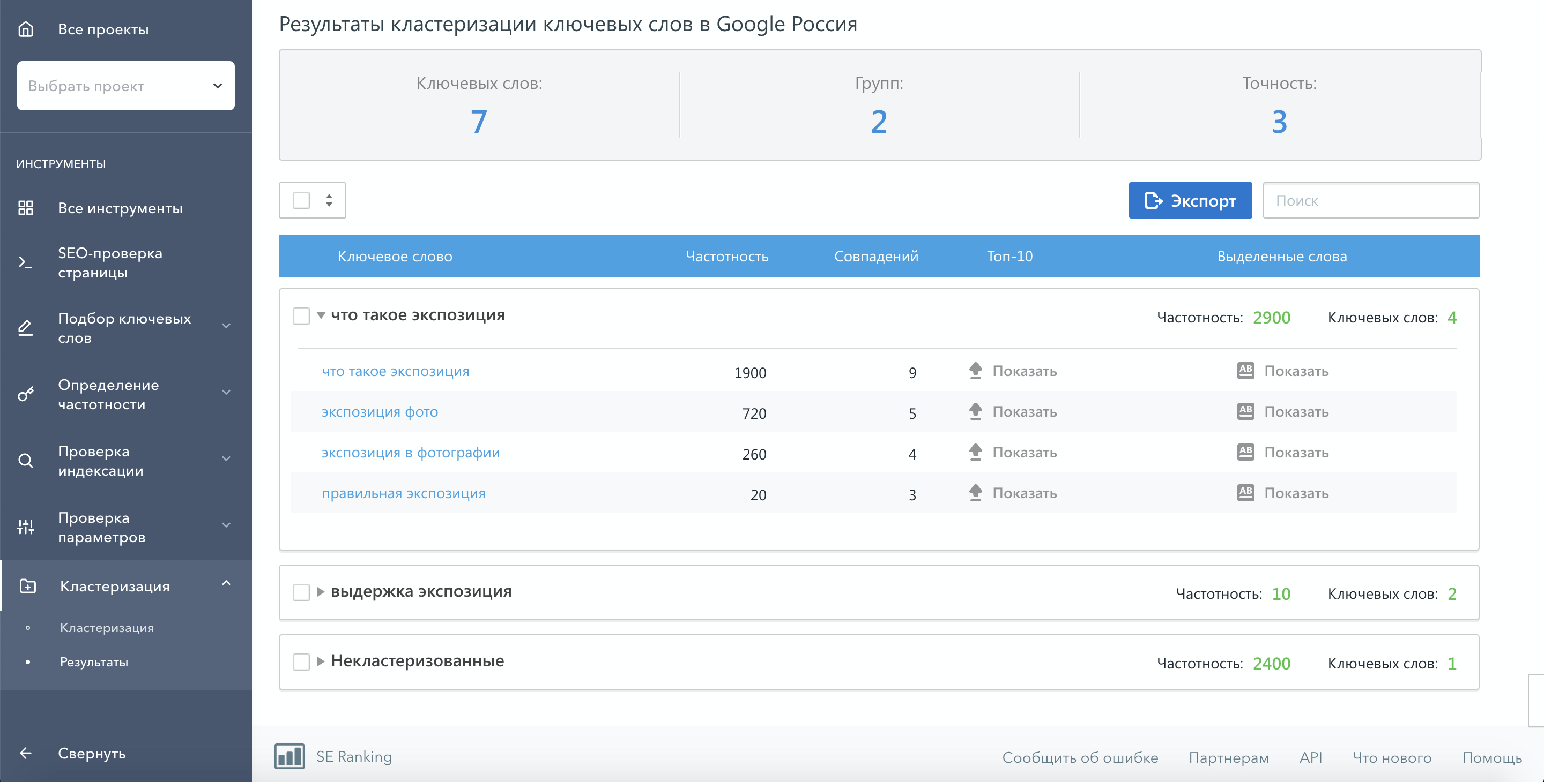The image size is (1544, 782).
Task: Open Все проекты in the sidebar
Action: pyautogui.click(x=103, y=29)
